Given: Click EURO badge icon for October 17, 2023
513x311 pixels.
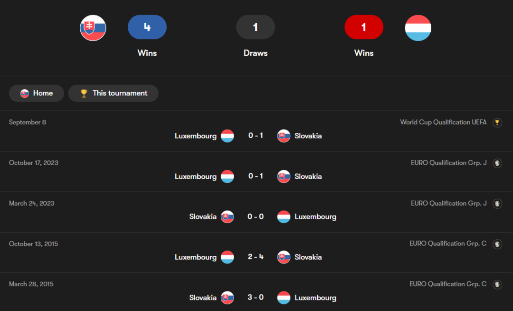Looking at the screenshot, I should tap(497, 163).
